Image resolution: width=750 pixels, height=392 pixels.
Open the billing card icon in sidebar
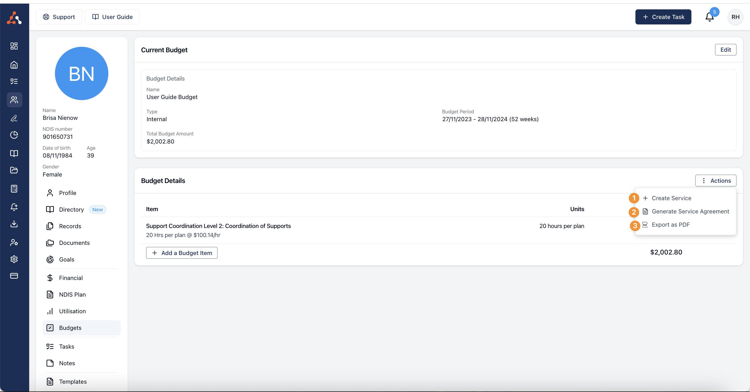(x=14, y=276)
